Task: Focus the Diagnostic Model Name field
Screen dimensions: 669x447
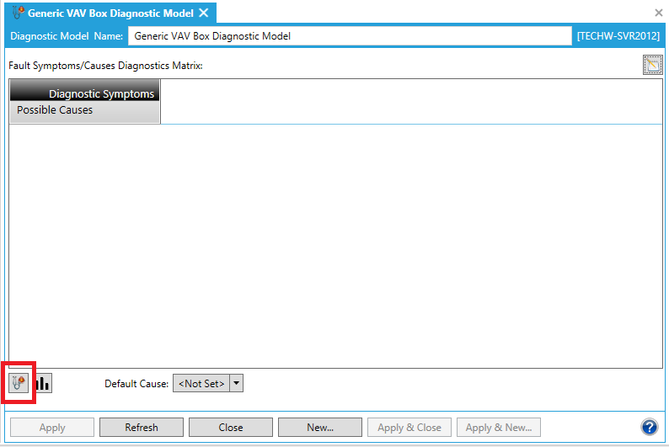Action: (x=349, y=36)
